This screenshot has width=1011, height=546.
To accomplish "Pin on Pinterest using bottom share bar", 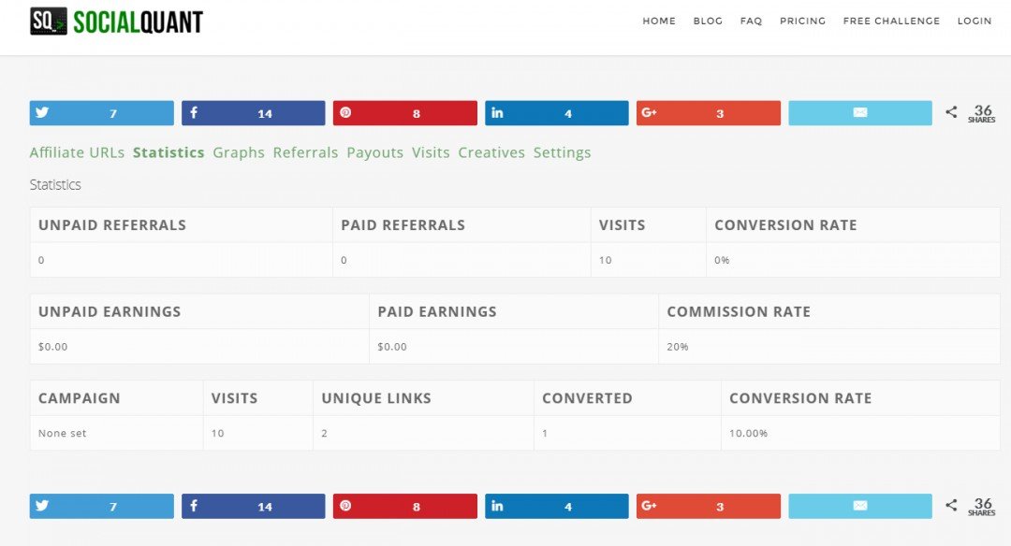I will 405,506.
